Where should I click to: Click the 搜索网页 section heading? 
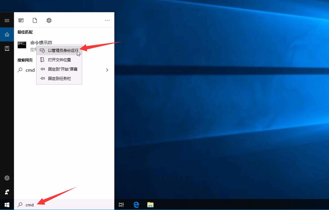tap(25, 60)
